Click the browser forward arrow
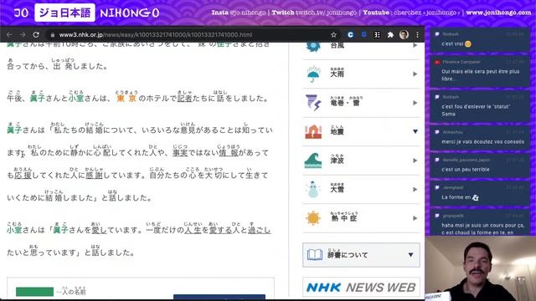The height and width of the screenshot is (301, 536). pyautogui.click(x=23, y=35)
